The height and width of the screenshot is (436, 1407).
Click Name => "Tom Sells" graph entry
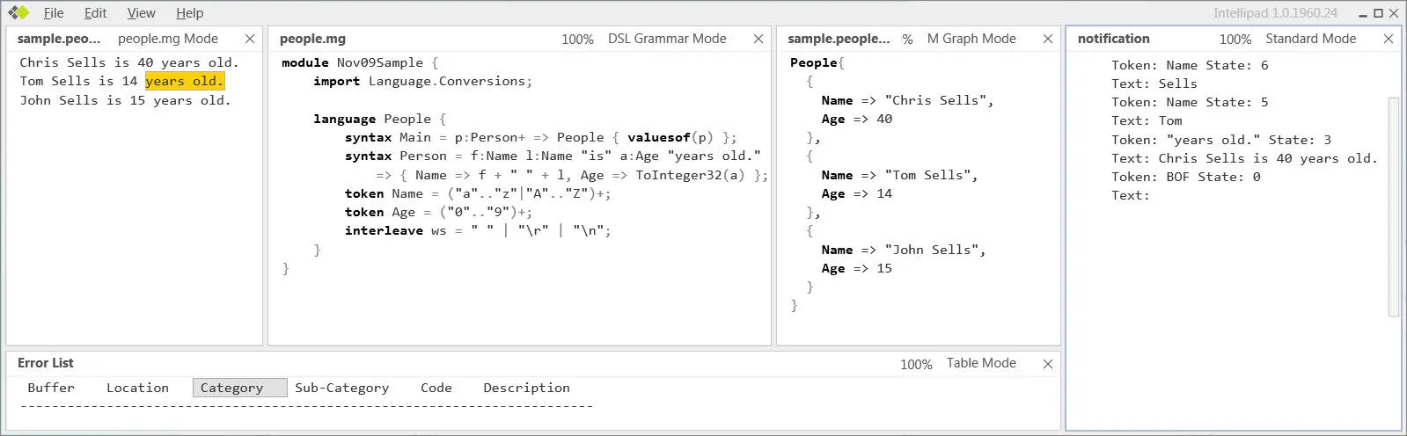[x=899, y=175]
